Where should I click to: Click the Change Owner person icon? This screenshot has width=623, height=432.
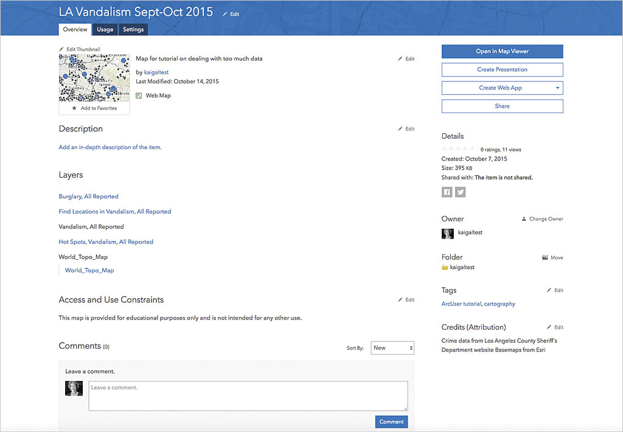[524, 219]
